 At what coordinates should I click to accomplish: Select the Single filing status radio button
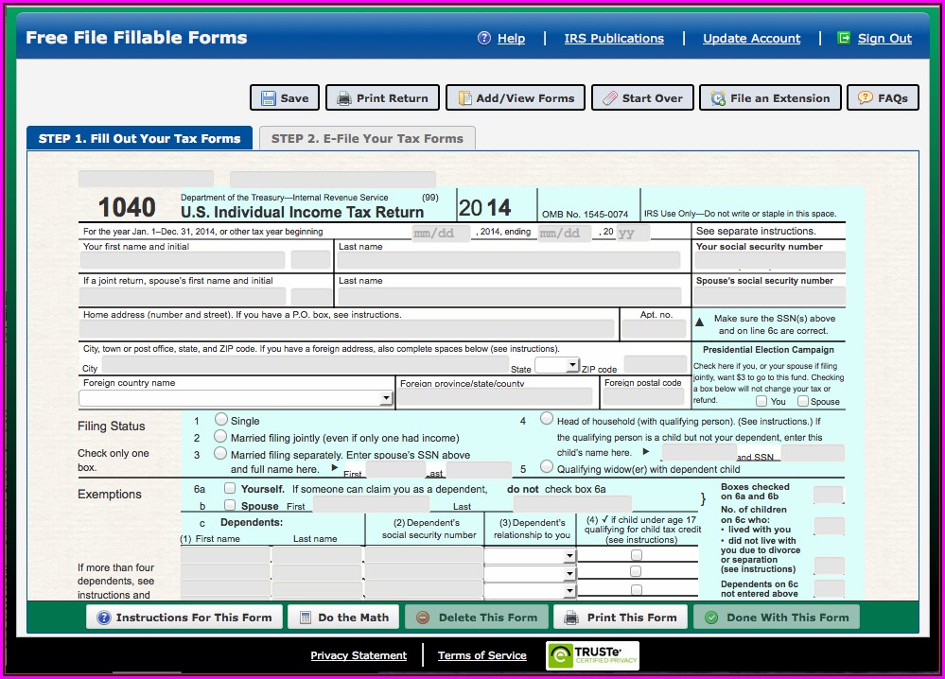pyautogui.click(x=220, y=419)
